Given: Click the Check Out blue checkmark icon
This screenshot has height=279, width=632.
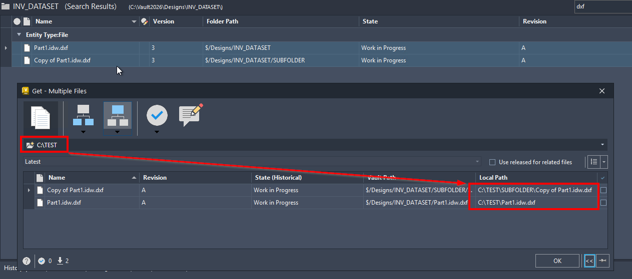Looking at the screenshot, I should tap(157, 115).
